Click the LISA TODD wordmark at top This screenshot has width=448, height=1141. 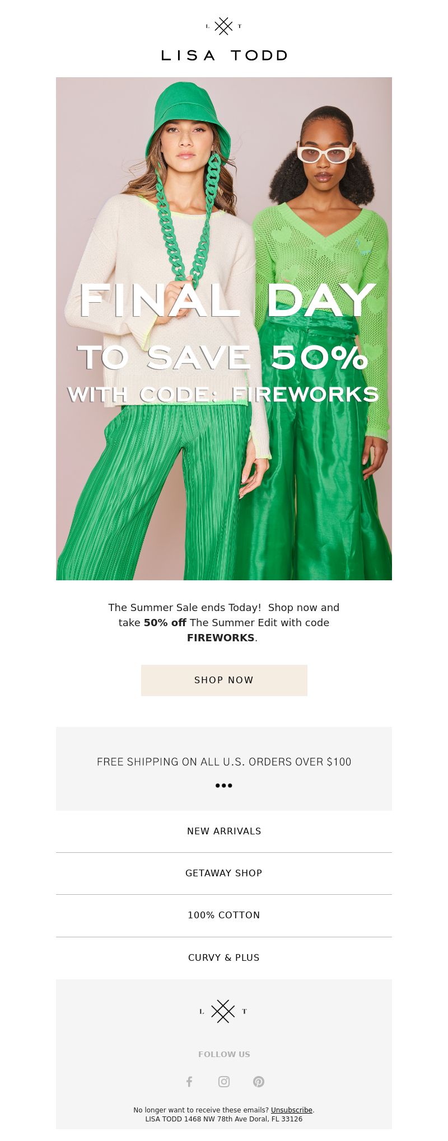coord(224,55)
